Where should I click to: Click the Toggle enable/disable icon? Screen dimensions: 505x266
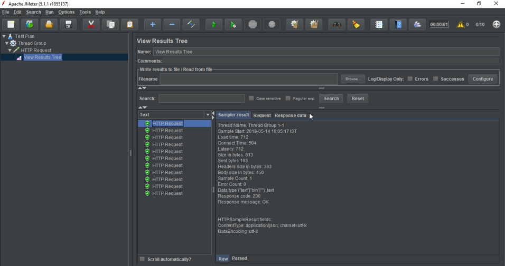click(191, 24)
